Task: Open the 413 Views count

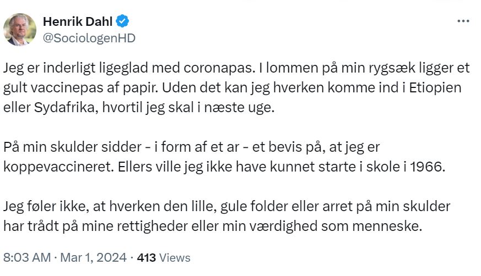Action: (163, 257)
